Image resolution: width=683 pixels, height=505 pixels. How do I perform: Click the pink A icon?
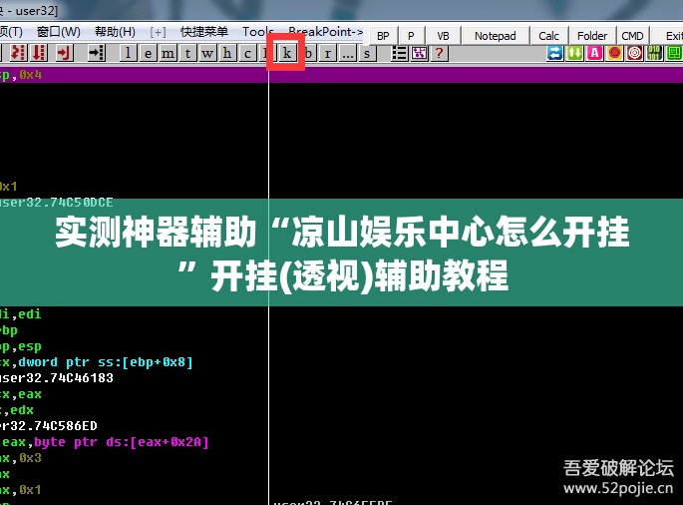pos(594,53)
